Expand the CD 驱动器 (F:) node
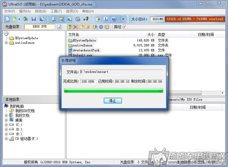 pyautogui.click(x=6, y=139)
